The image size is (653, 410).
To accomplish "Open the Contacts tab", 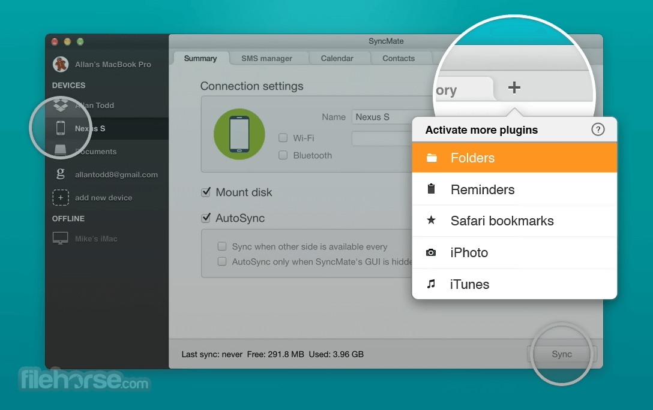I will [399, 58].
